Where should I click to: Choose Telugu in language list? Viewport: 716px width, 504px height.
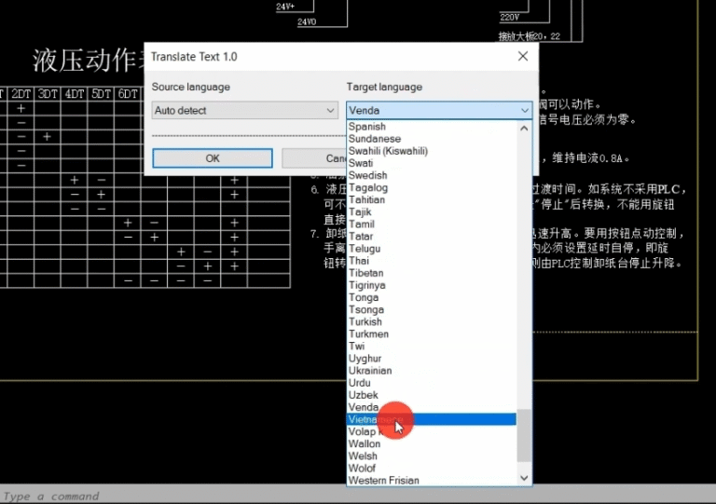coord(432,249)
